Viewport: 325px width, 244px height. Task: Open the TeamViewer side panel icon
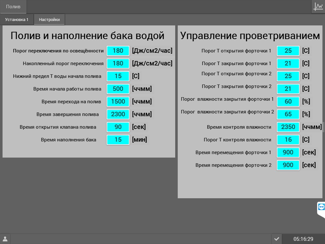point(321,207)
